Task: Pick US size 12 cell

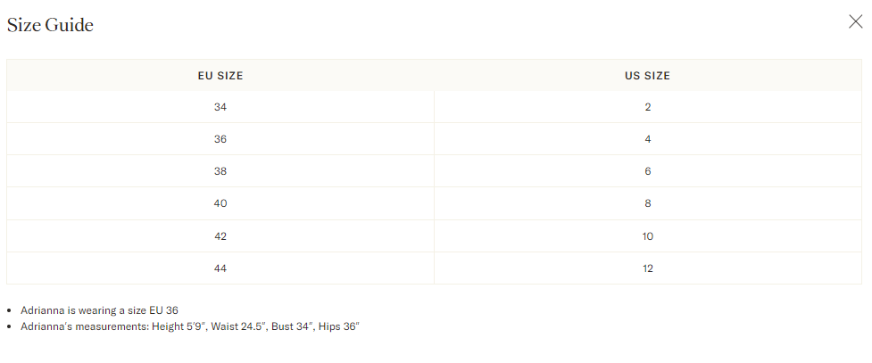Action: 647,268
